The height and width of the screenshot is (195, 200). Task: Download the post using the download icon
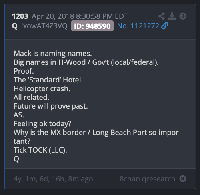172,16
